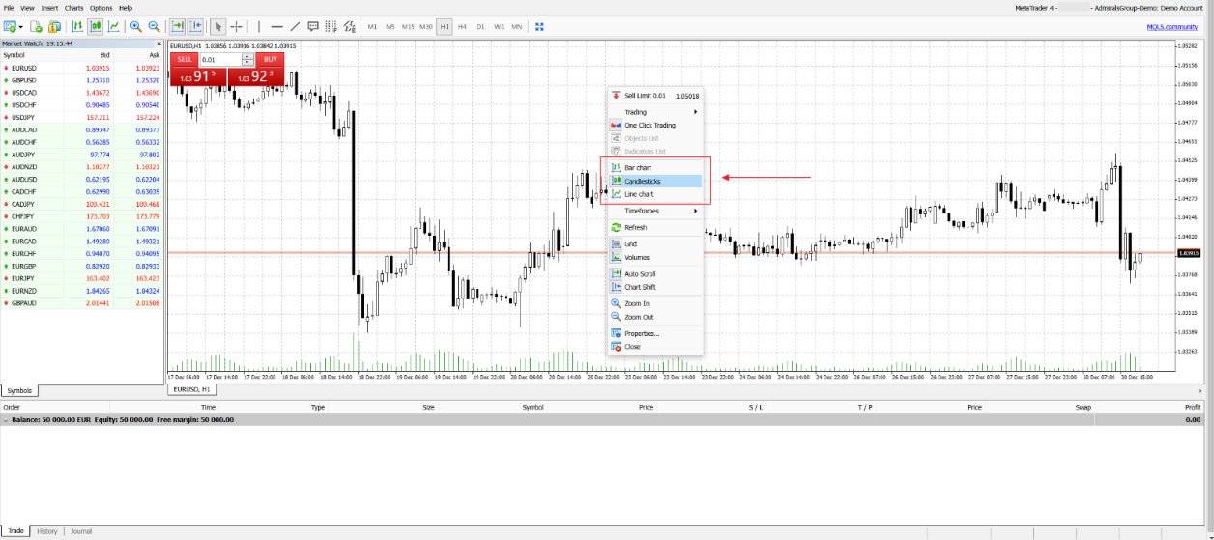Select the trendline drawing tool

(x=295, y=27)
